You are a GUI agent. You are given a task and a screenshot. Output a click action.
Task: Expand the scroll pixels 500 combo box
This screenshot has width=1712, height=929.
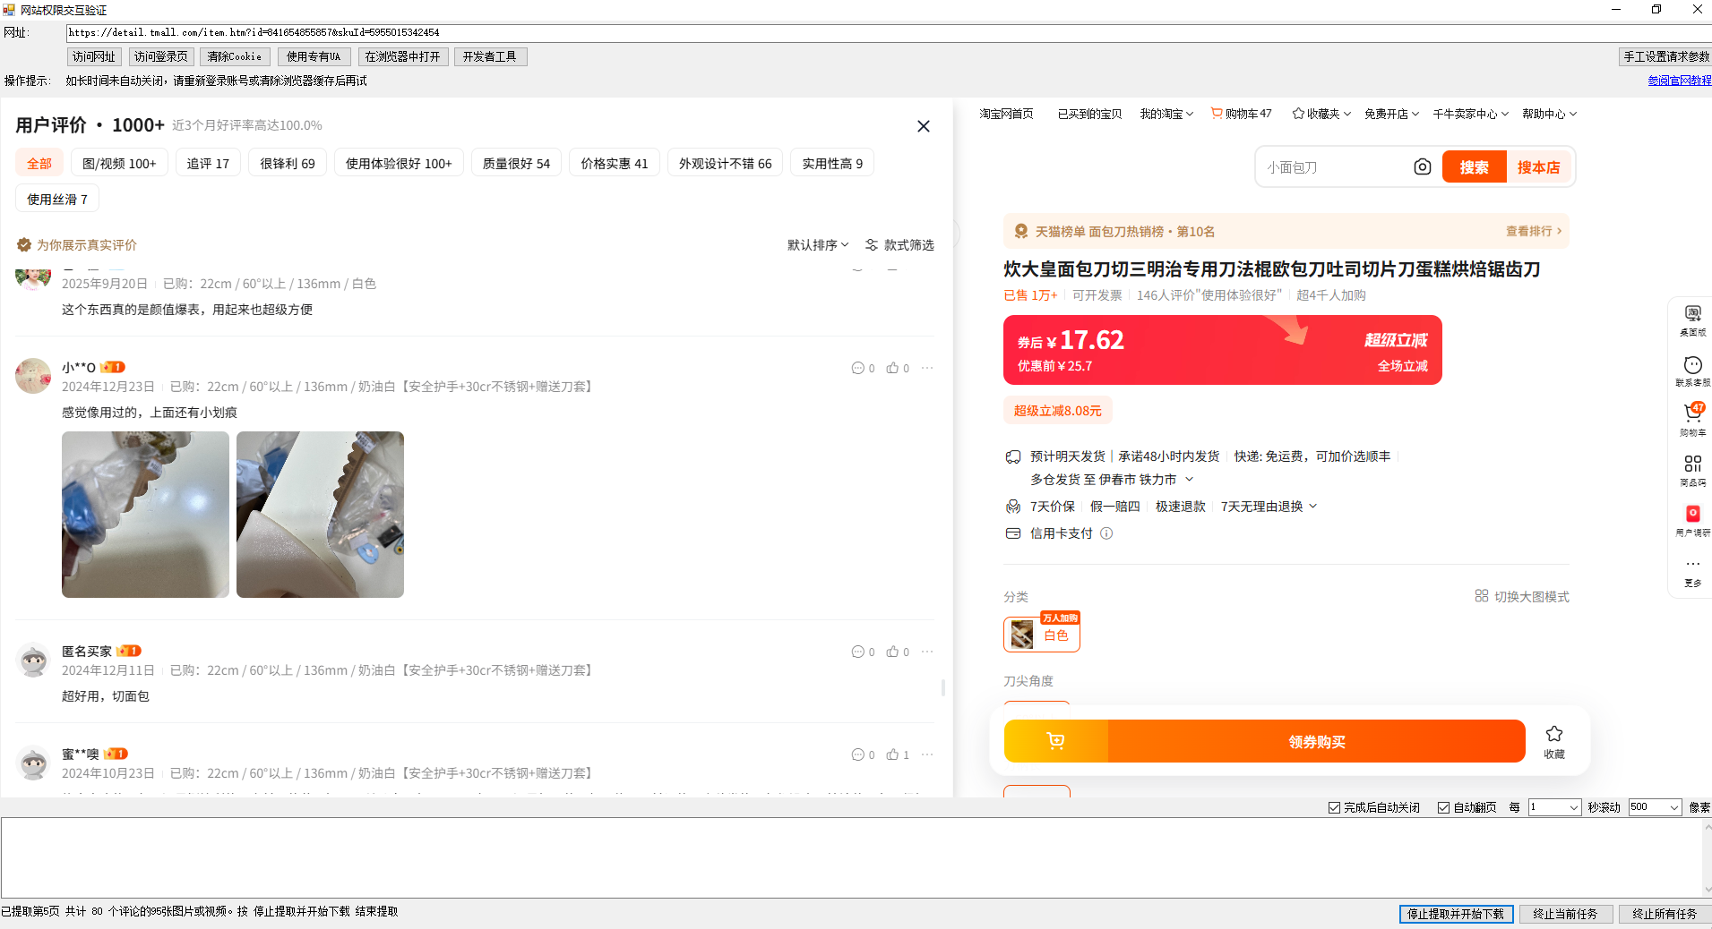click(x=1673, y=807)
